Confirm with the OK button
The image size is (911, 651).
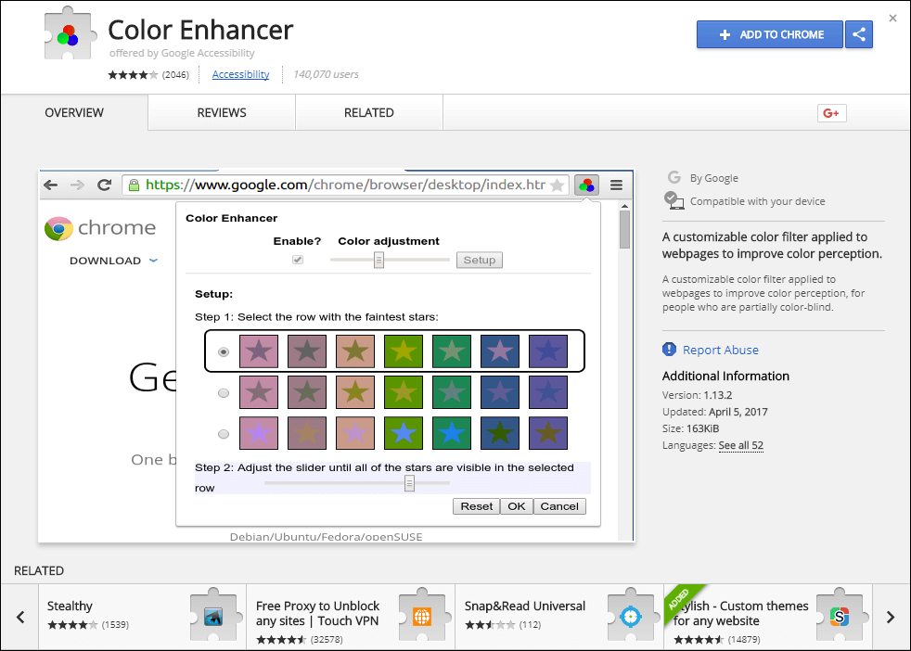[517, 506]
